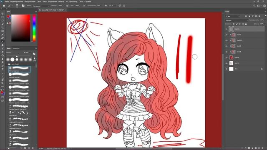Screen dimensions: 267x150
Task: Switch to the Кисти tab
Action: pyautogui.click(x=8, y=48)
